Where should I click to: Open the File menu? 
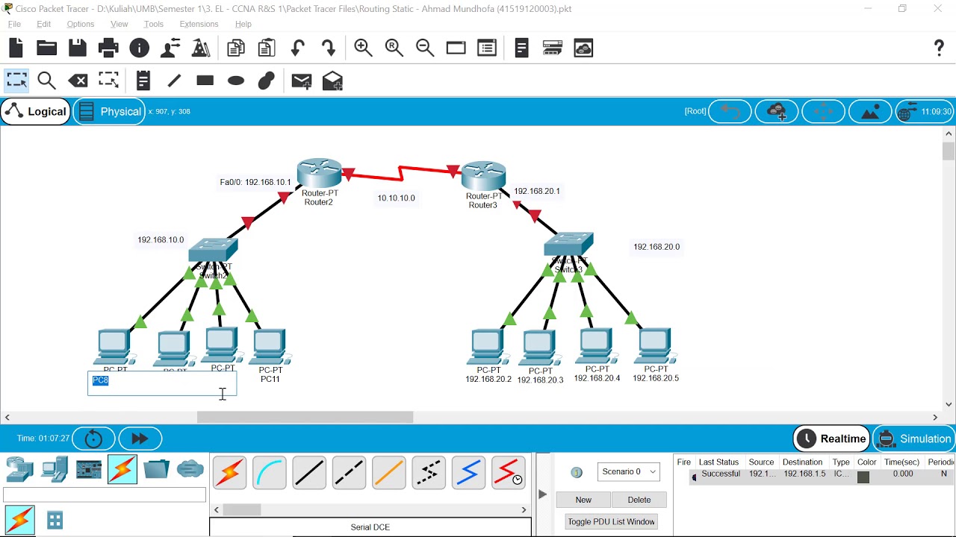pyautogui.click(x=14, y=24)
